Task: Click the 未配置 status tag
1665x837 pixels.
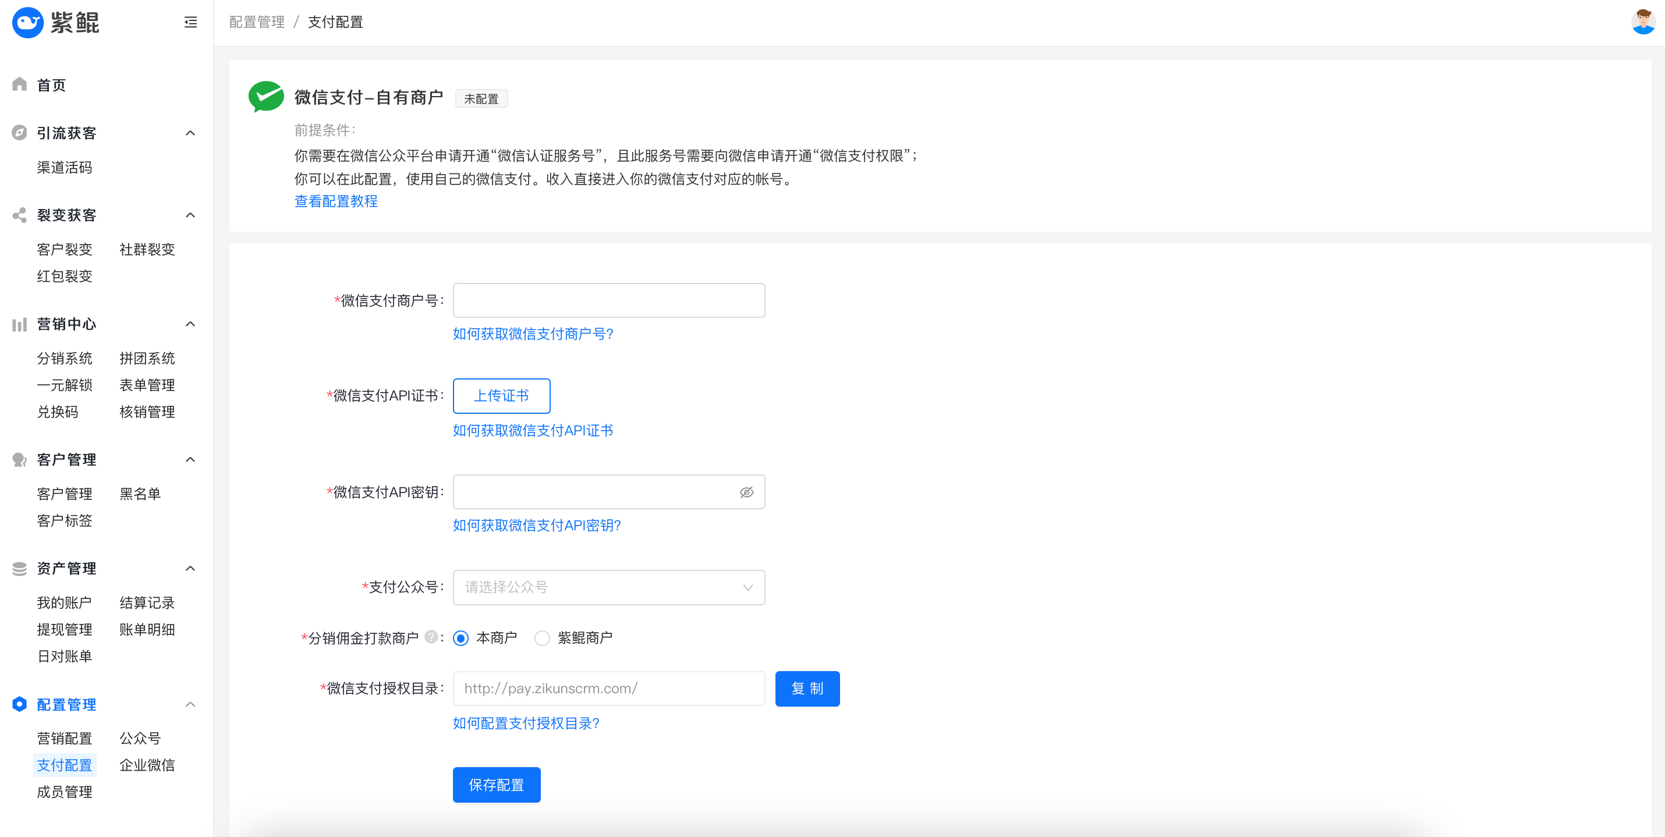Action: click(x=481, y=98)
